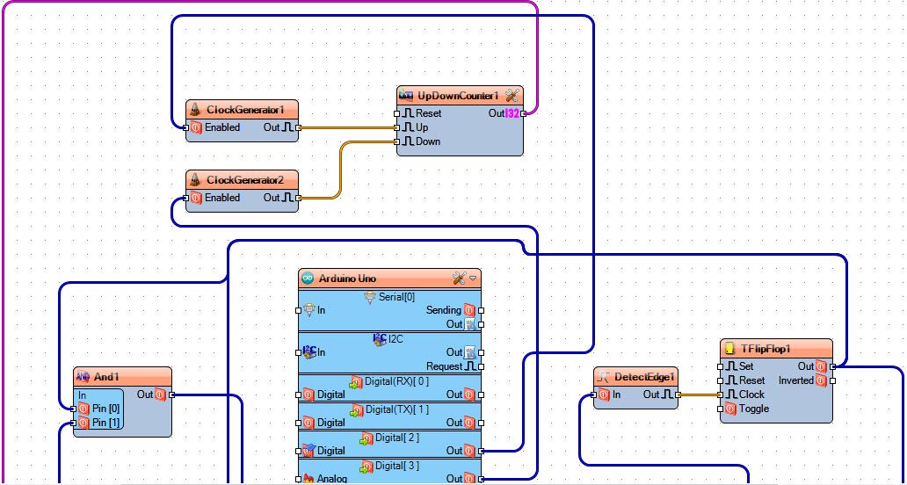Click the Digital(TX)[ 1 ] header
Image resolution: width=907 pixels, height=485 pixels.
pos(390,409)
